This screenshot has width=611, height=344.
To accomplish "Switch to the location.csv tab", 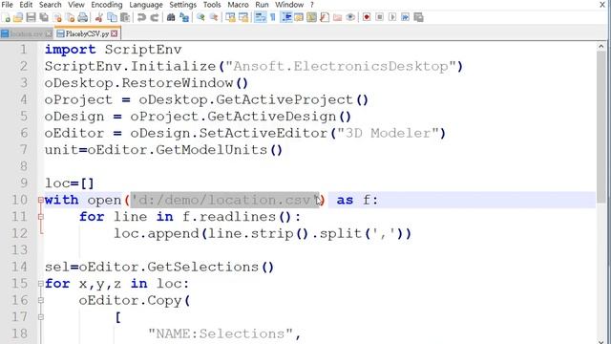I will 26,33.
